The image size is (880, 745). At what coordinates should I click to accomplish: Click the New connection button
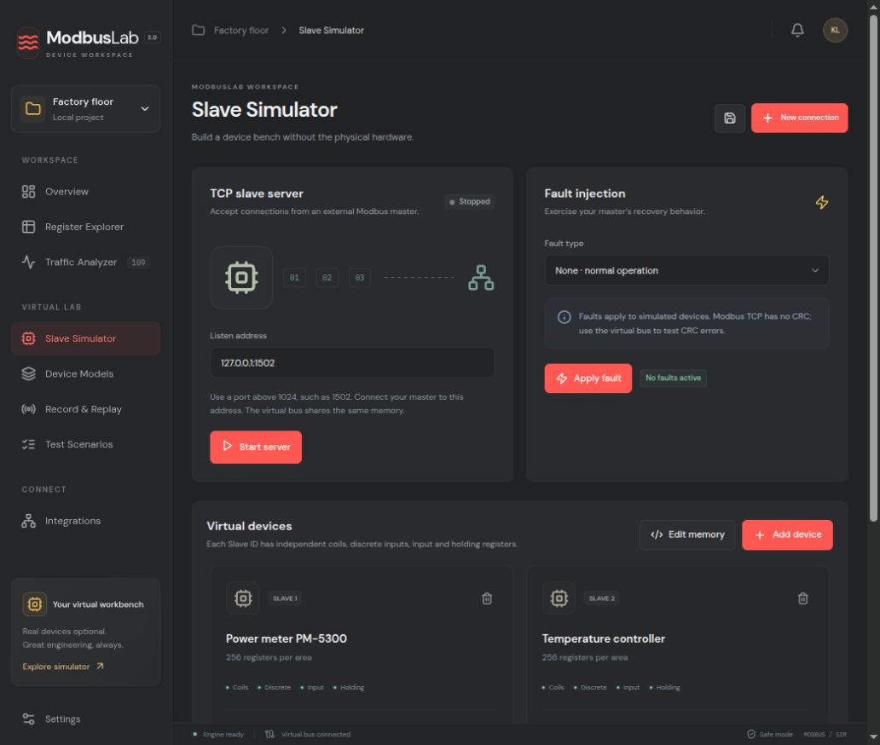(799, 118)
